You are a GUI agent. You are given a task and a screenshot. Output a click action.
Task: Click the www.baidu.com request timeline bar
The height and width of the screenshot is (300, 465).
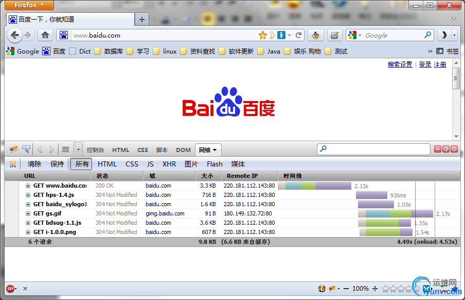[314, 186]
